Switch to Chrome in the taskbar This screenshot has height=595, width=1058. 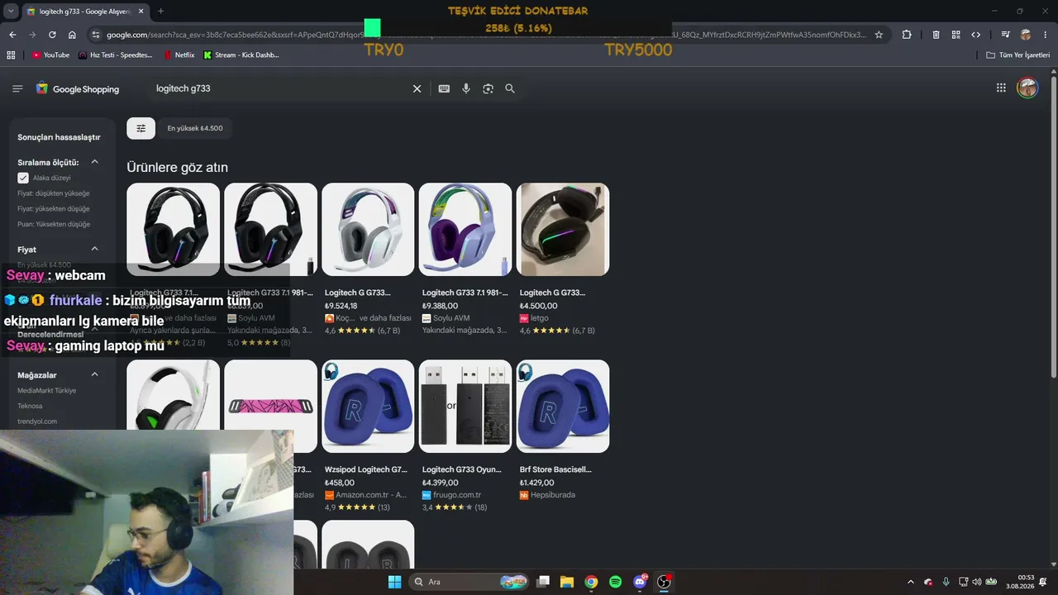[x=591, y=582]
